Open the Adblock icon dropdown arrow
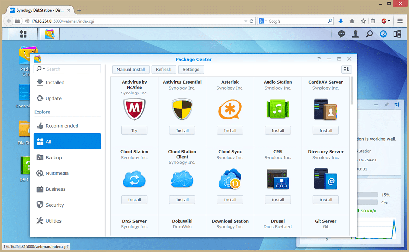This screenshot has height=252, width=409. click(x=389, y=21)
